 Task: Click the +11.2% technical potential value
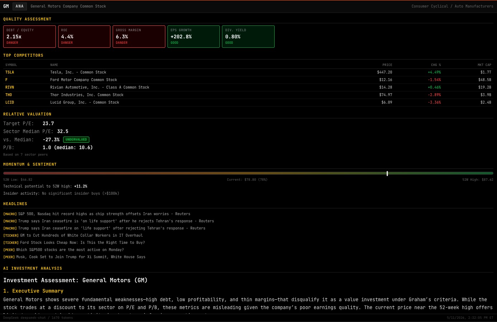coord(81,186)
